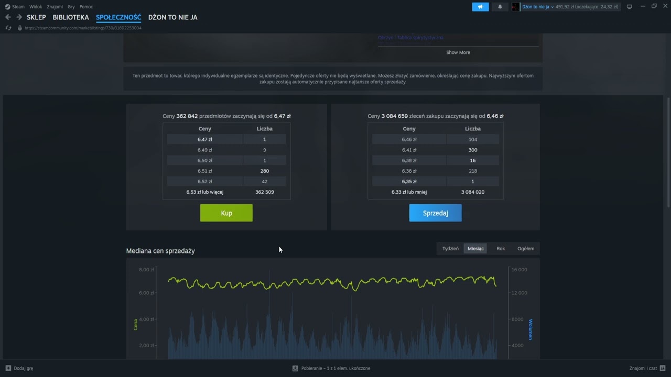This screenshot has height=377, width=671.
Task: Go to the SPOŁECZNOŚĆ section
Action: (x=118, y=17)
